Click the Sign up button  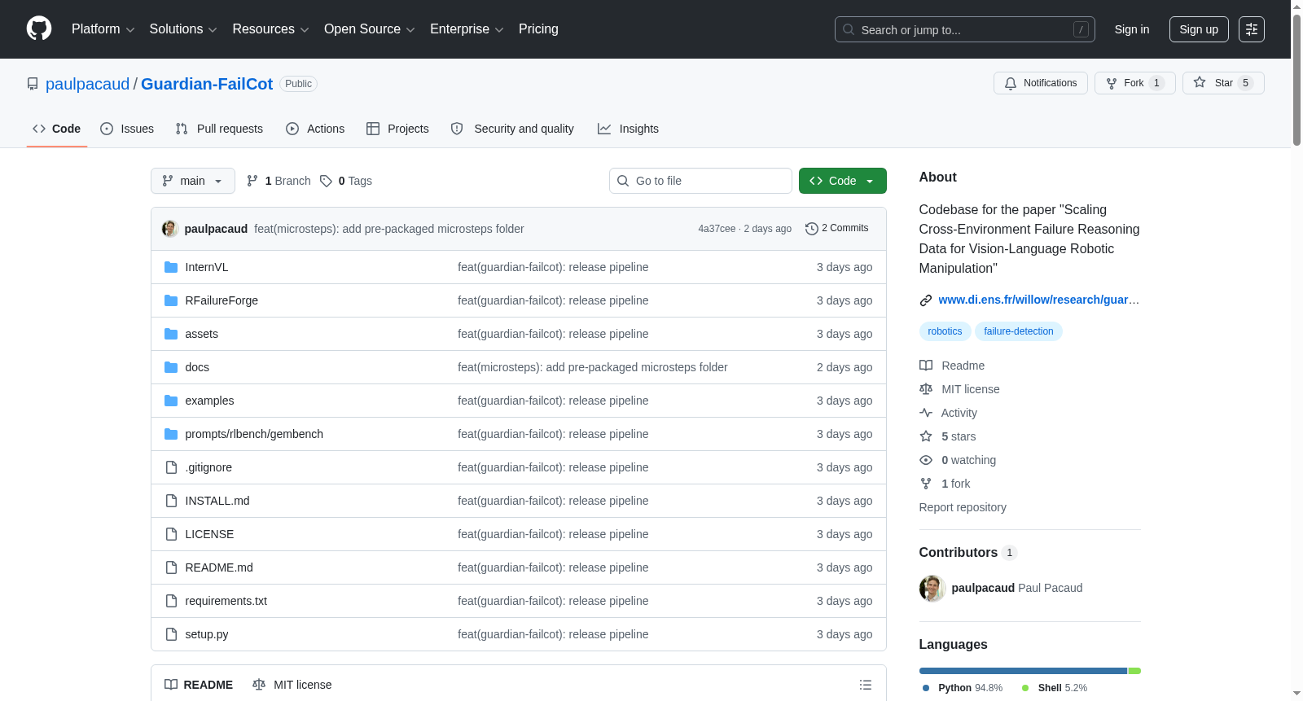(1199, 29)
